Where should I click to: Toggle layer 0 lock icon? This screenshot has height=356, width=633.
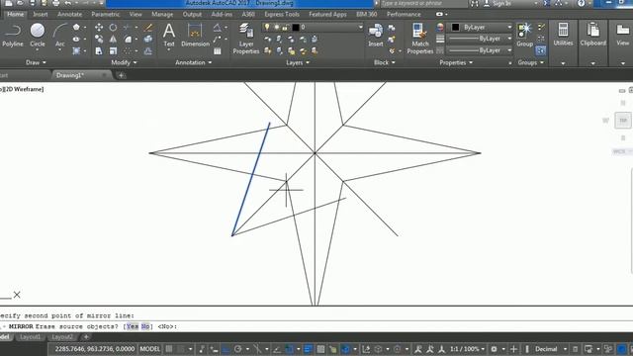(285, 27)
